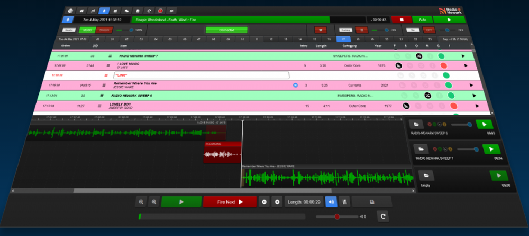Open the chat bubbles icon in toolbar

point(126,11)
